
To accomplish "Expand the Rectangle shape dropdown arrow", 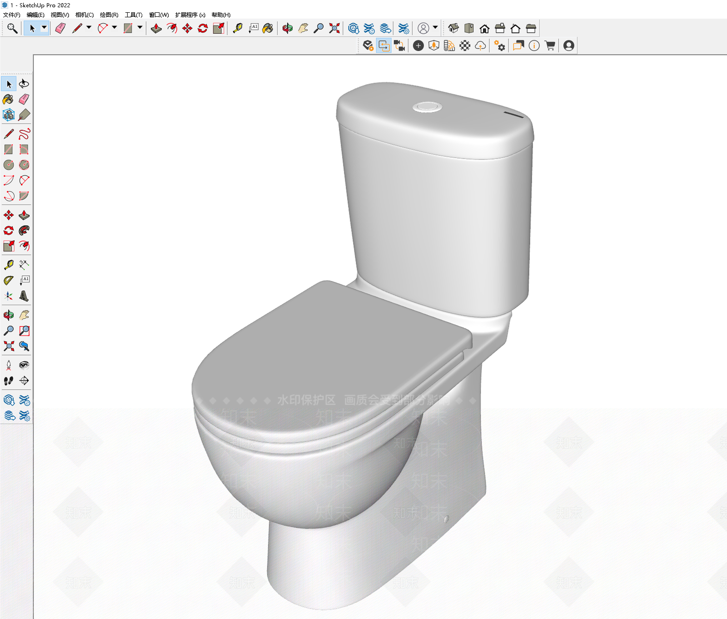I will click(x=139, y=28).
